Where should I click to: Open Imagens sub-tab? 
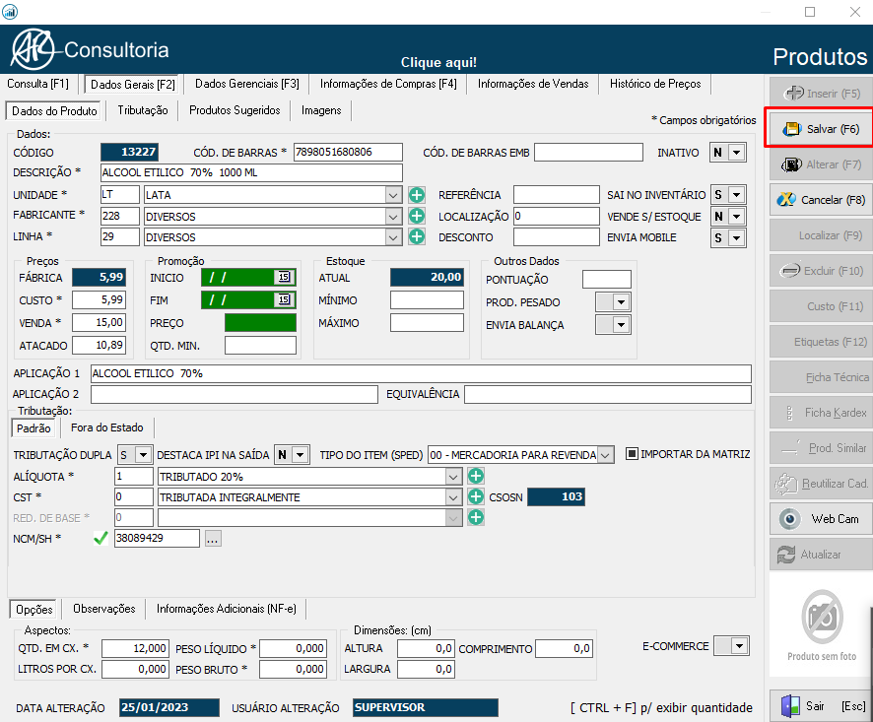(321, 110)
